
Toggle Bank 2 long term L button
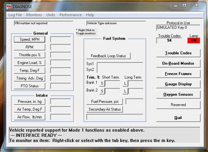(x=125, y=91)
